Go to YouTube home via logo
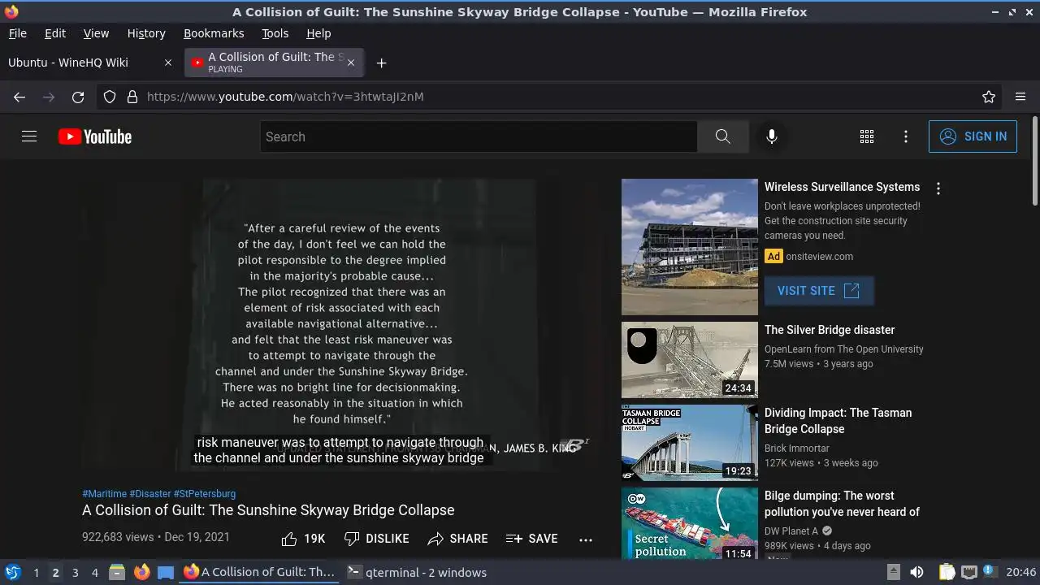The width and height of the screenshot is (1040, 585). point(95,136)
